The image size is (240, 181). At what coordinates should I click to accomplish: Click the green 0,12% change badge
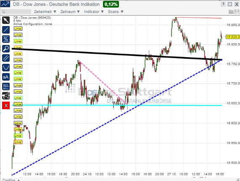(111, 4)
